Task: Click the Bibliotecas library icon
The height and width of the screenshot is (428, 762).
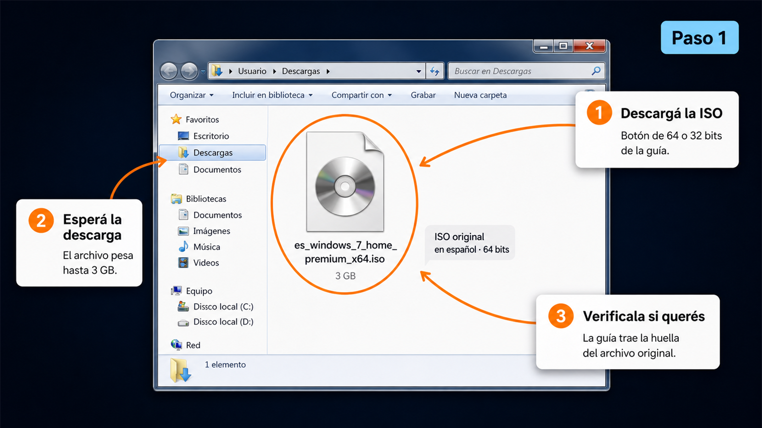Action: (176, 199)
